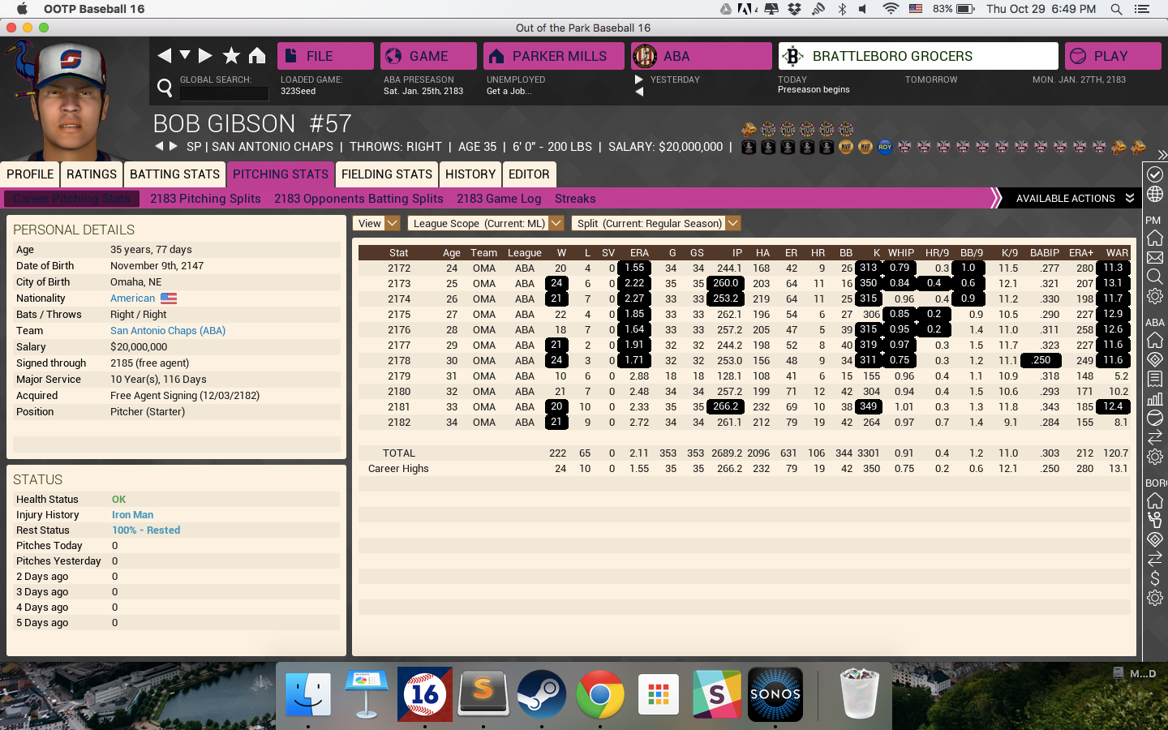Open the League Scope dropdown
1168x730 pixels.
click(x=485, y=223)
